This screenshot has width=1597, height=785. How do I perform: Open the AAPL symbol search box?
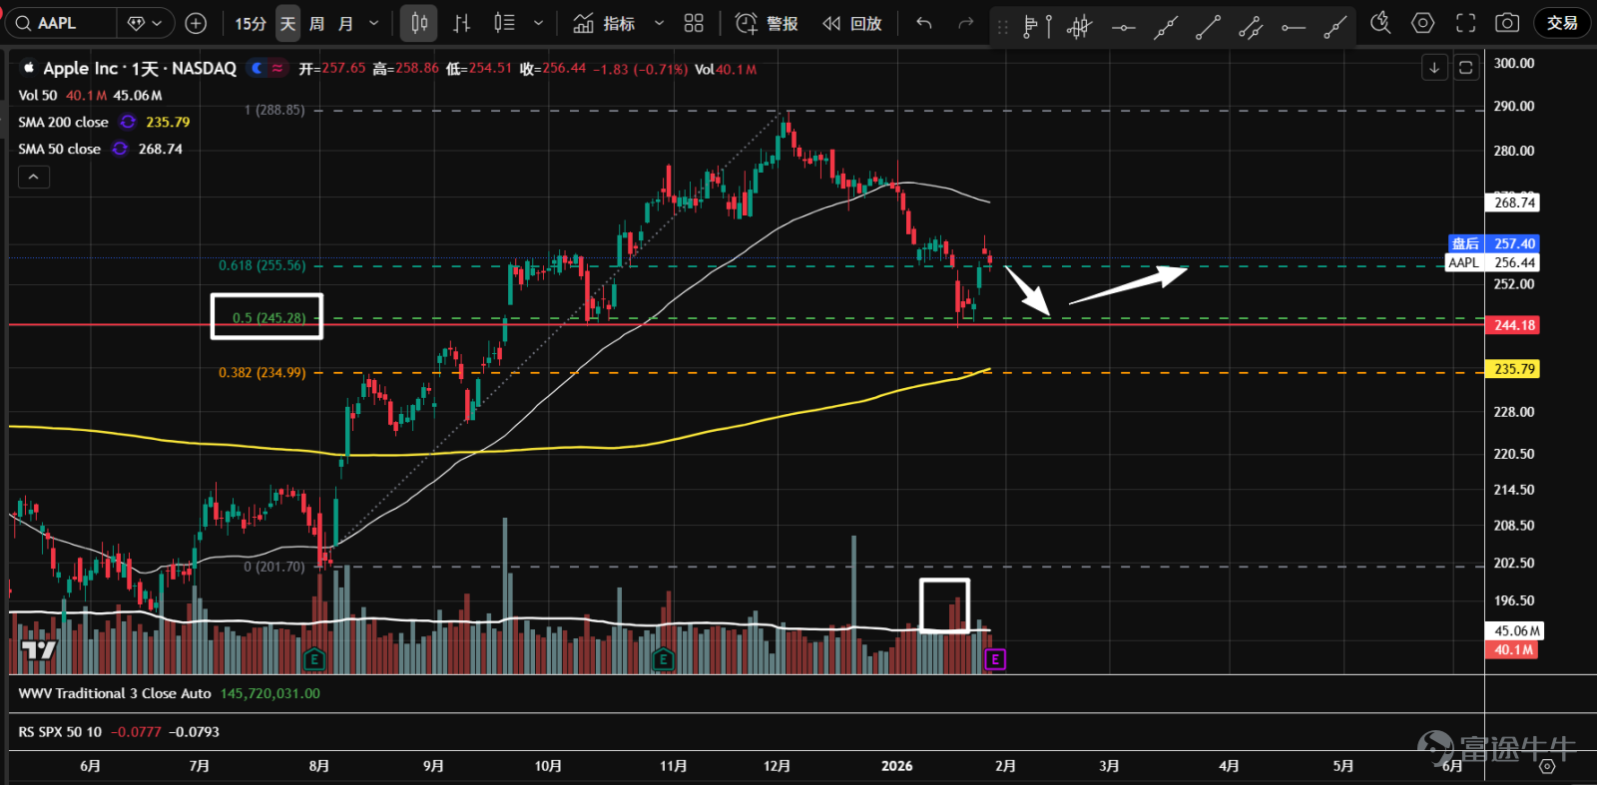[60, 23]
